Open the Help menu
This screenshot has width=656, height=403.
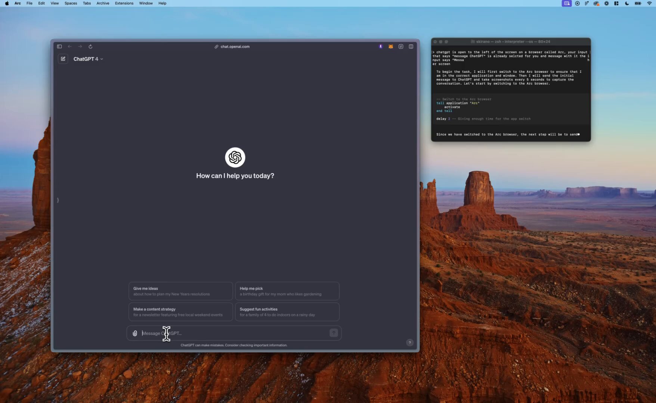click(162, 3)
